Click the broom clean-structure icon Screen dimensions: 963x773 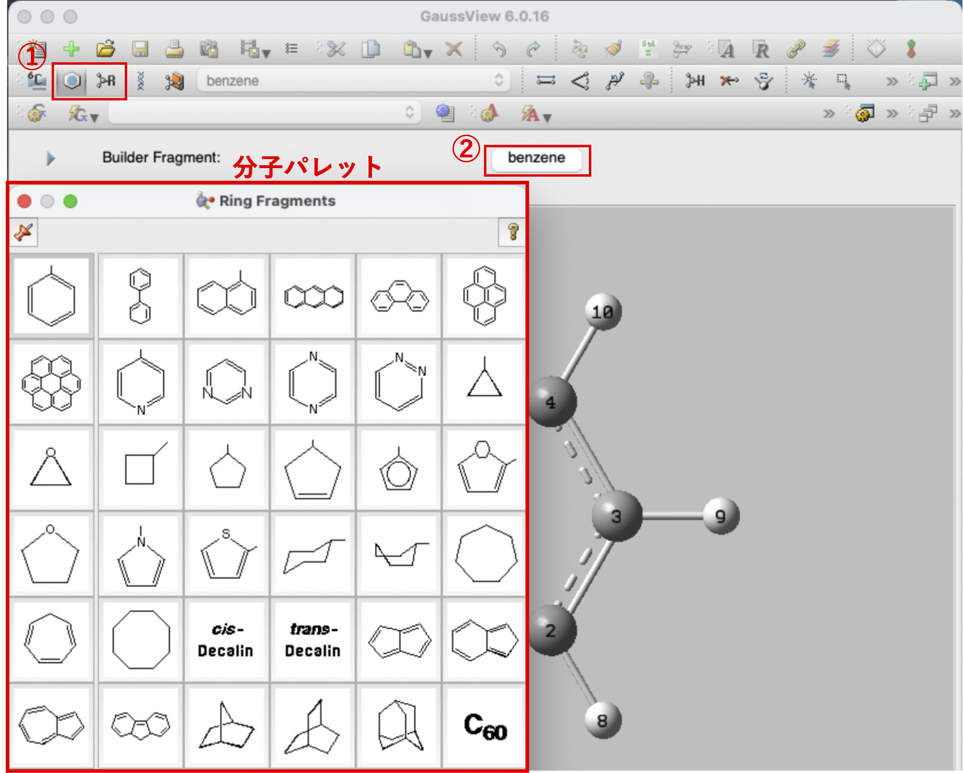click(x=613, y=49)
